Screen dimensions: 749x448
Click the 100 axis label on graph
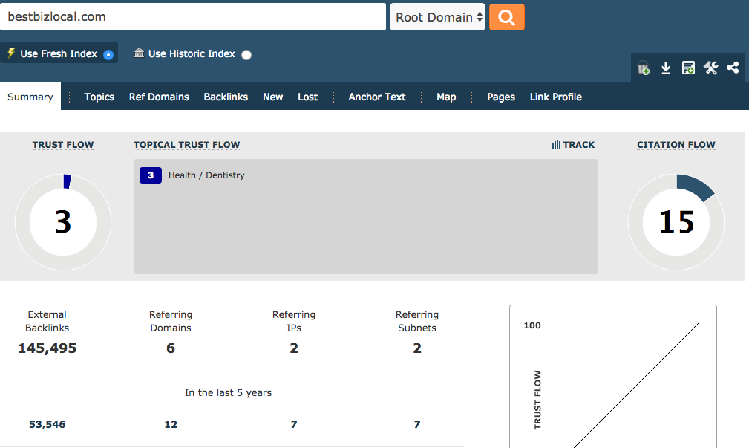point(532,325)
